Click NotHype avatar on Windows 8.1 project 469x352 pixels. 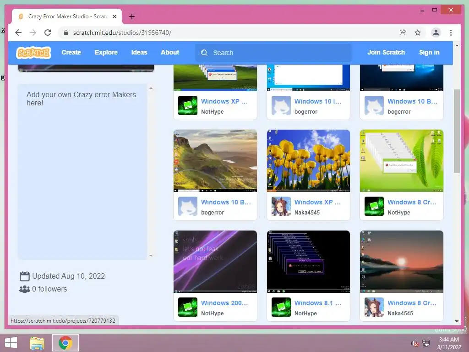click(x=281, y=307)
